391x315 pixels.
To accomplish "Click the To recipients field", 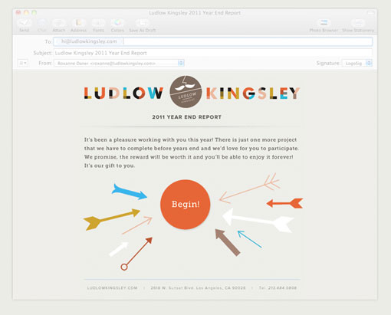I will [x=212, y=41].
